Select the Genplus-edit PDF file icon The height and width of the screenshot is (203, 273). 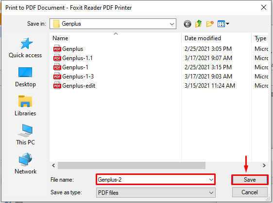(x=57, y=86)
